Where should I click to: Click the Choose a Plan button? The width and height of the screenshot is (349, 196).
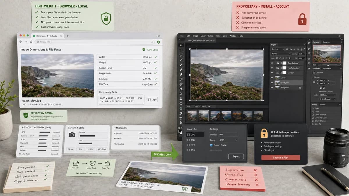(x=281, y=158)
